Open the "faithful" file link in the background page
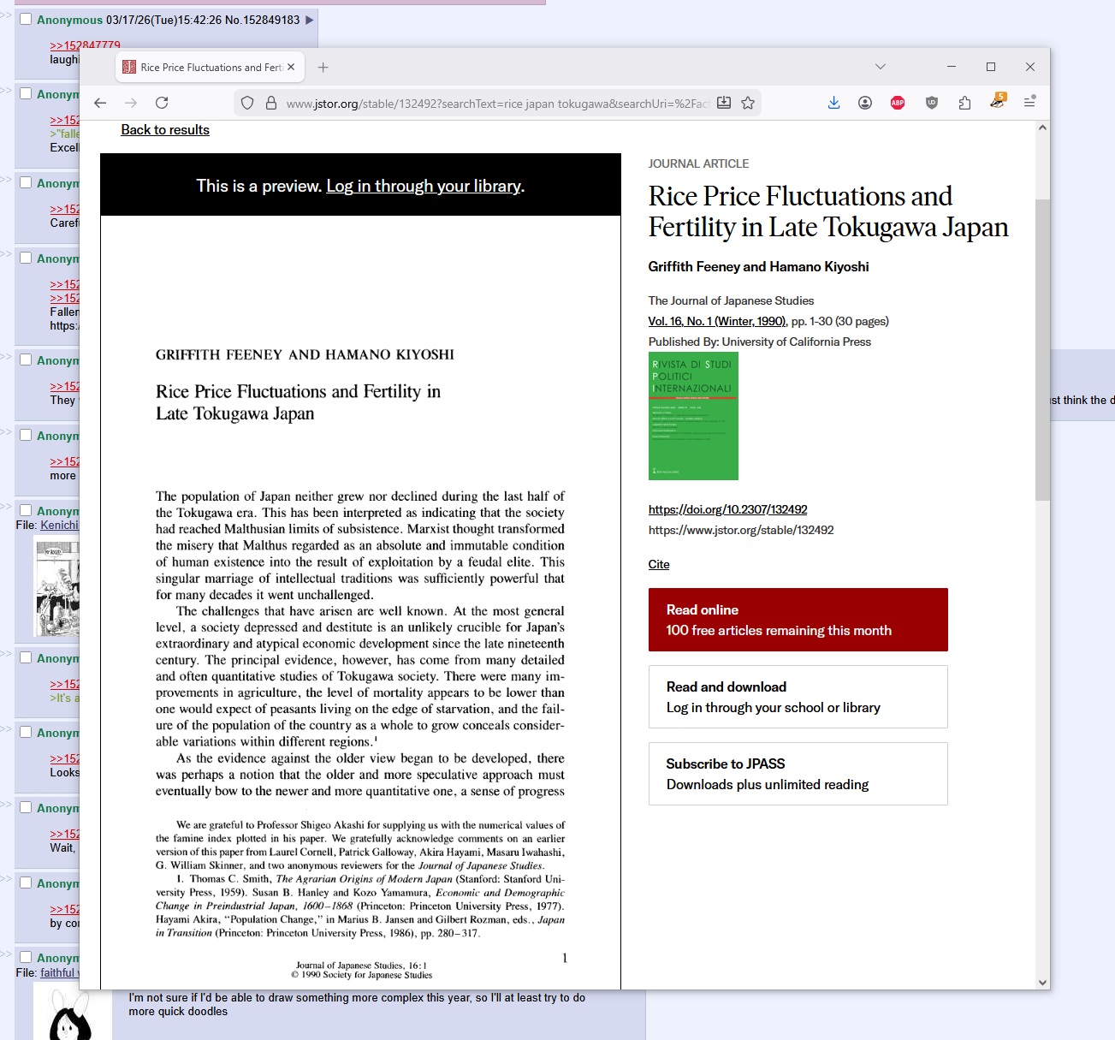 pos(60,972)
